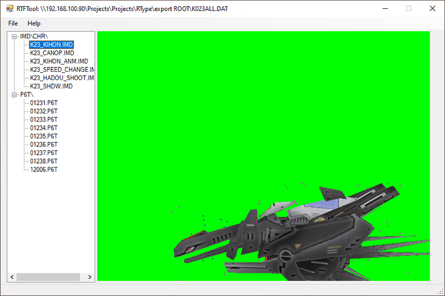Select texture 01238.P6T
Viewport: 445px width, 296px height.
coord(44,161)
